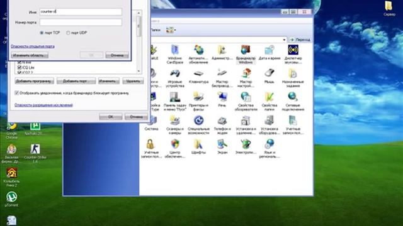Open the Дата и время applet
Image resolution: width=403 pixels, height=226 pixels.
tap(269, 53)
